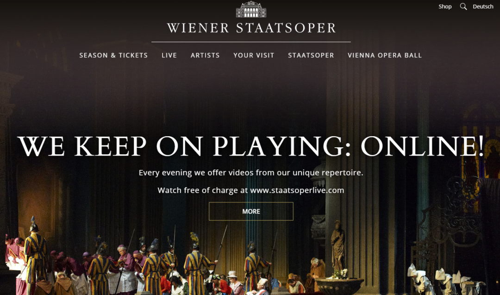Click the MORE button
This screenshot has height=295, width=500.
pos(251,211)
